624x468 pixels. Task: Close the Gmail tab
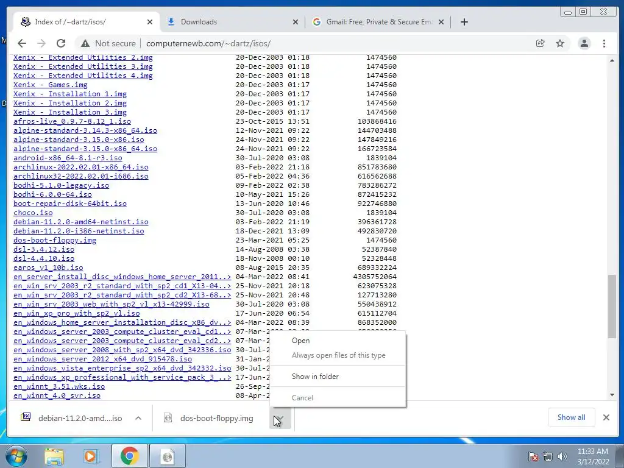441,22
